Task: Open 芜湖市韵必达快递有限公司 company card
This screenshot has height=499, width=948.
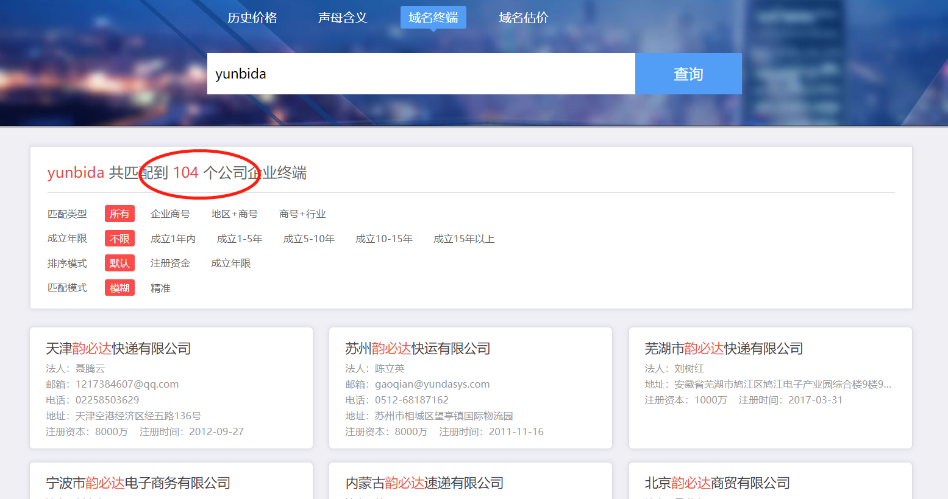Action: 724,349
